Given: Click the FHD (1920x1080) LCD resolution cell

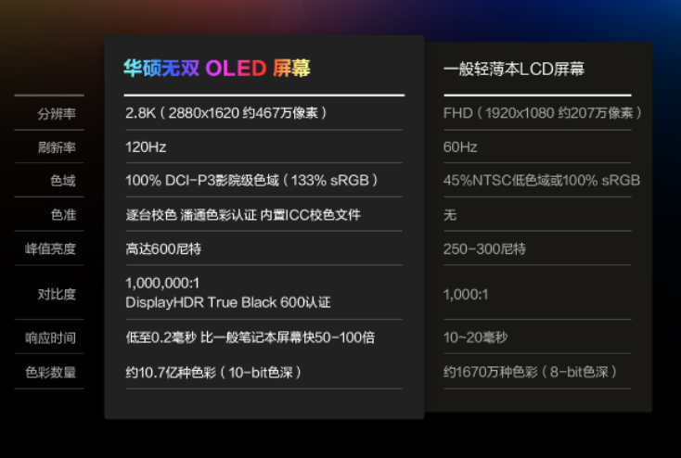Looking at the screenshot, I should click(x=543, y=113).
